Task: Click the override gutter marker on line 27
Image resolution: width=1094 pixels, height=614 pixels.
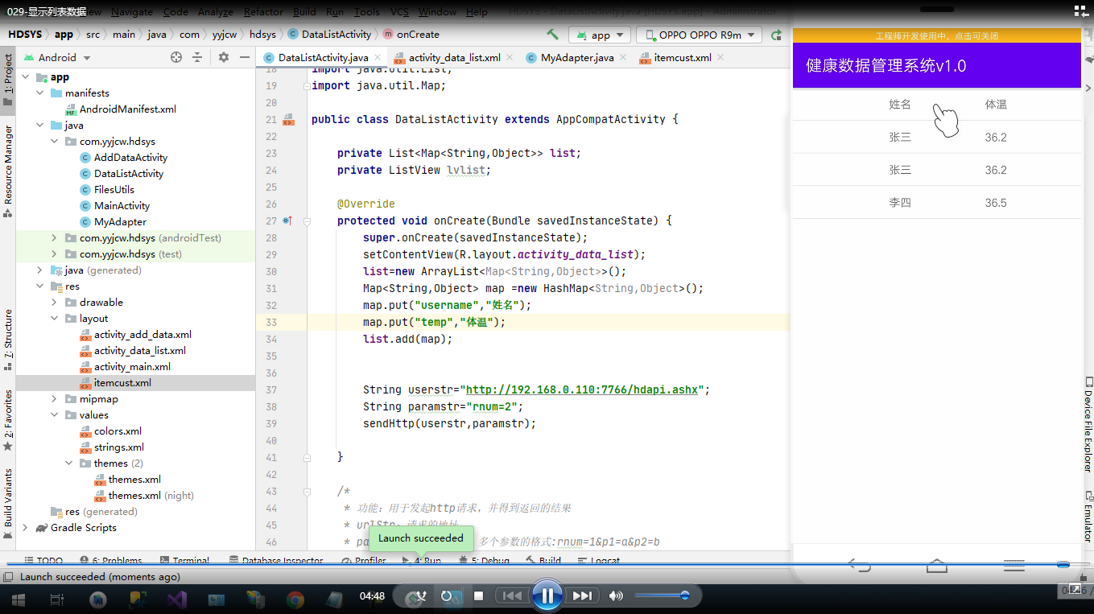Action: click(287, 220)
